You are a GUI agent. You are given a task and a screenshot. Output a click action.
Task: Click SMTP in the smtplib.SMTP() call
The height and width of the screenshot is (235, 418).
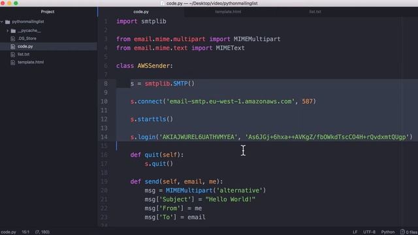pyautogui.click(x=180, y=84)
